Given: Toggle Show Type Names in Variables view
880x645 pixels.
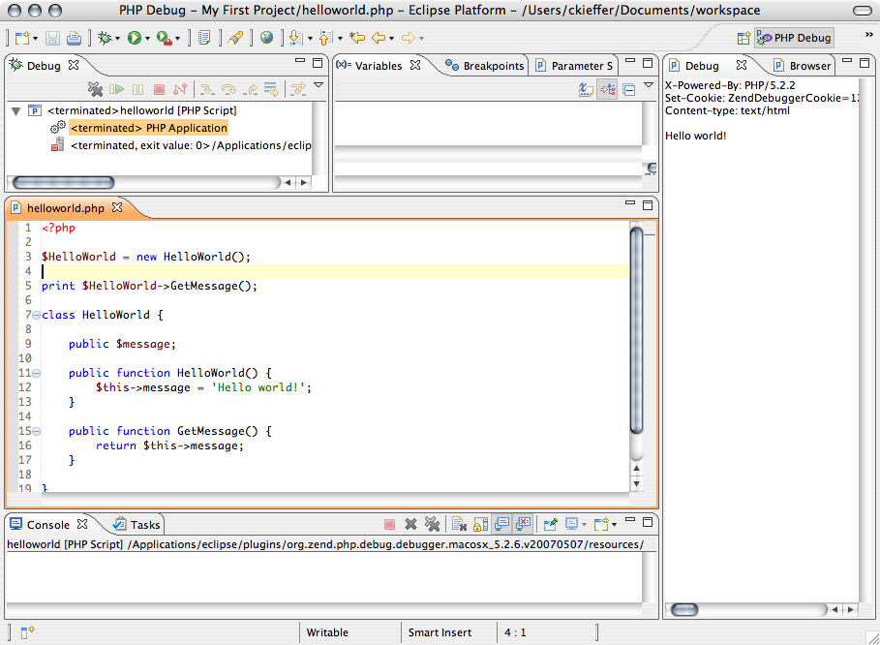Looking at the screenshot, I should click(586, 89).
